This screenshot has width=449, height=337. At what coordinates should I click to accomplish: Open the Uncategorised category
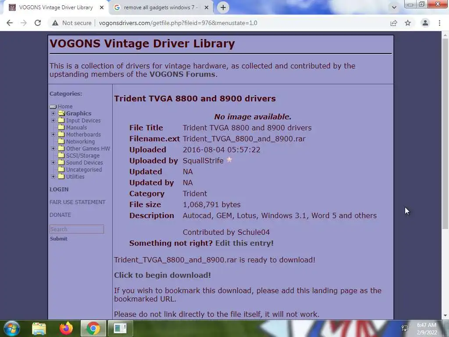tap(84, 170)
